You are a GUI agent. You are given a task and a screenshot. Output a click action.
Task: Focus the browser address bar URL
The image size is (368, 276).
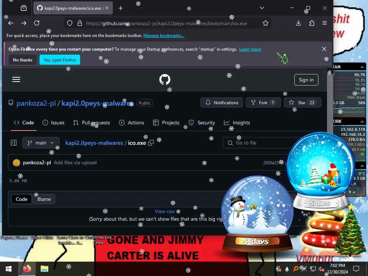(x=166, y=23)
